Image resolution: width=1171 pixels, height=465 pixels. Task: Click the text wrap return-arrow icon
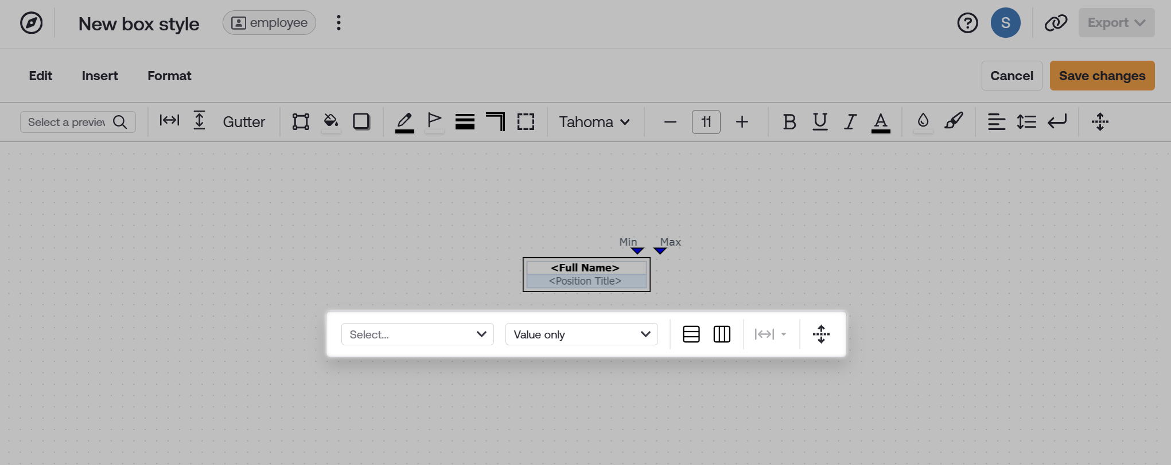click(x=1057, y=122)
